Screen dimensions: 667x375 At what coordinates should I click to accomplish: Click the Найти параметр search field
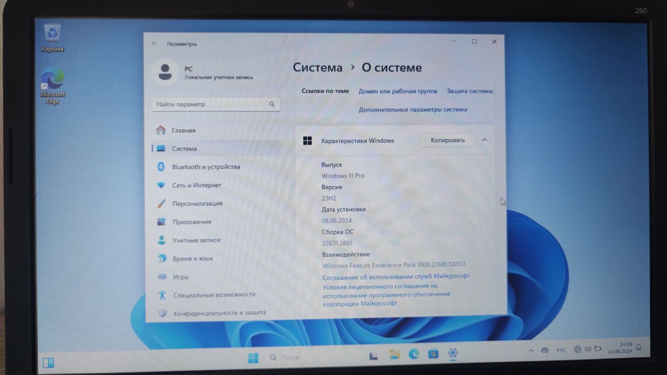[216, 104]
